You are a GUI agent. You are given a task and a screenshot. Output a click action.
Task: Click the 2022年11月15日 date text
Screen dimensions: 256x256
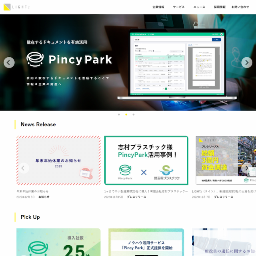tap(114, 197)
